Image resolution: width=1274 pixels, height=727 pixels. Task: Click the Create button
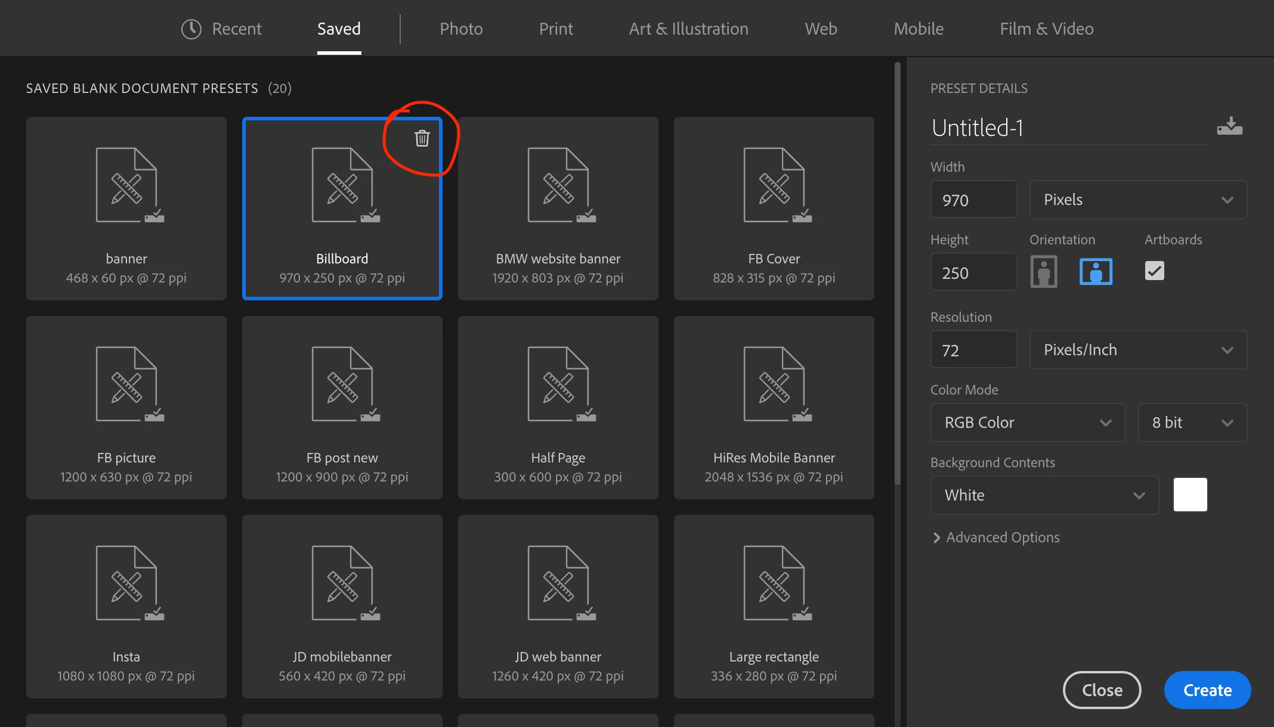point(1207,690)
